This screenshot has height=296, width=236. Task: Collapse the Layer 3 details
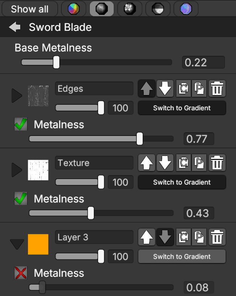[x=17, y=244]
